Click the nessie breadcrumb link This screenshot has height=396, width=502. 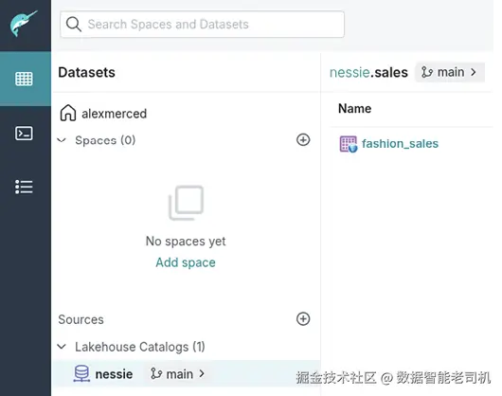(x=350, y=72)
